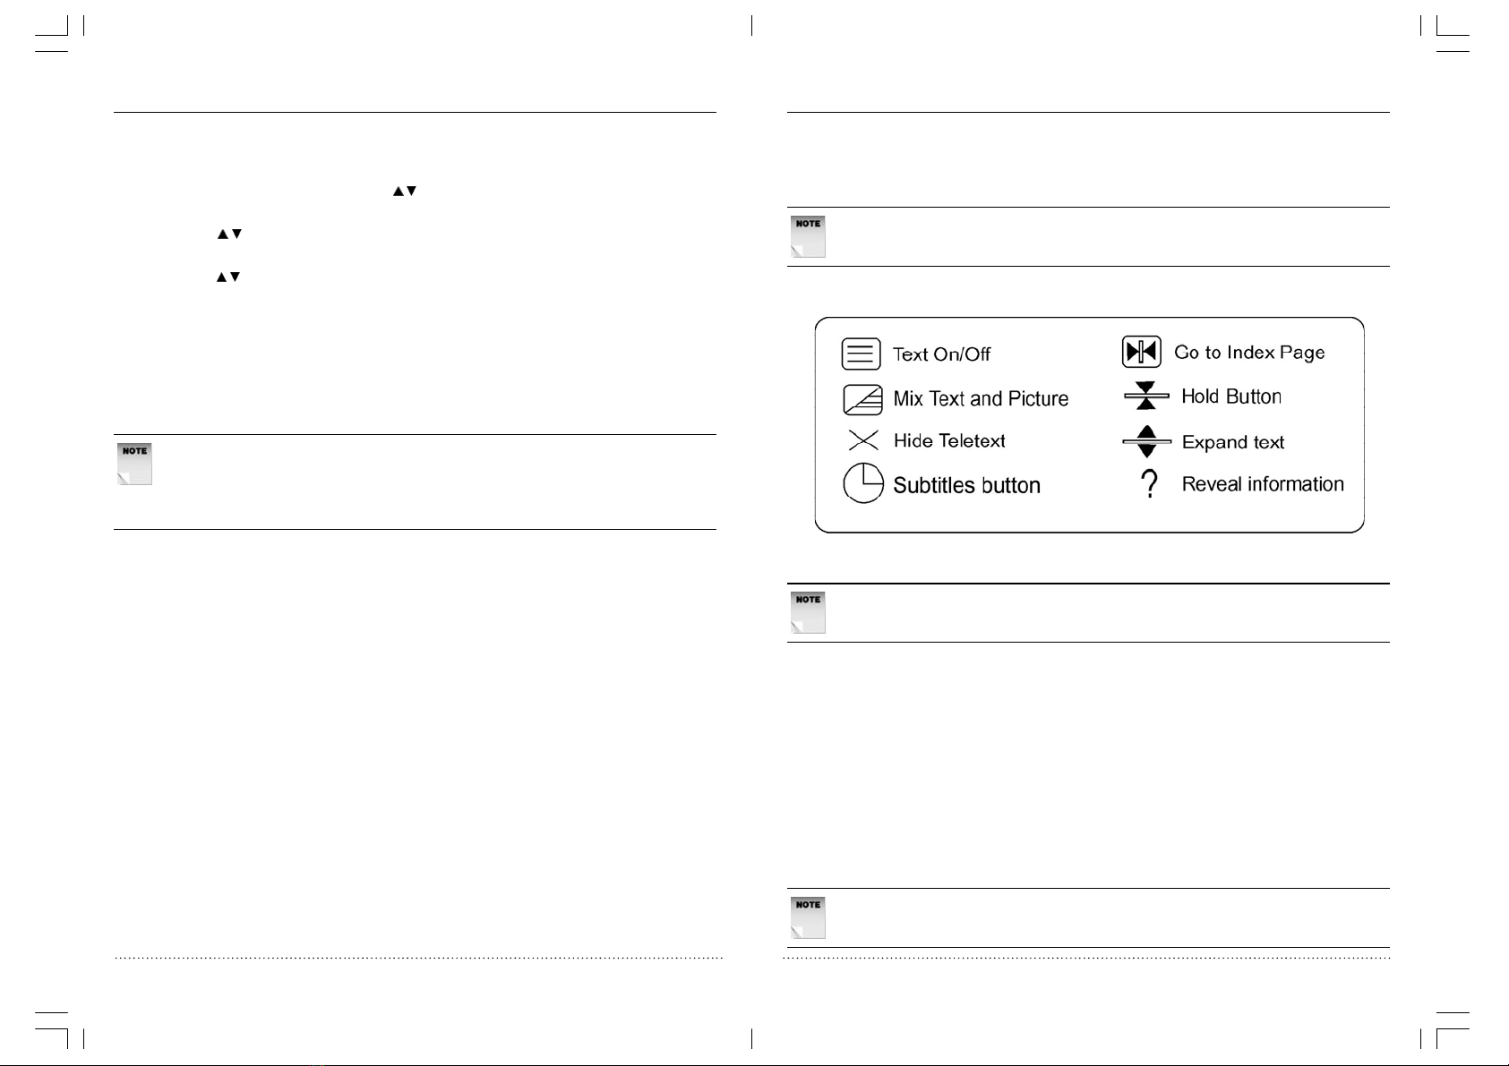This screenshot has width=1509, height=1066.
Task: Click the NOTE icon on the left page
Action: 134,464
